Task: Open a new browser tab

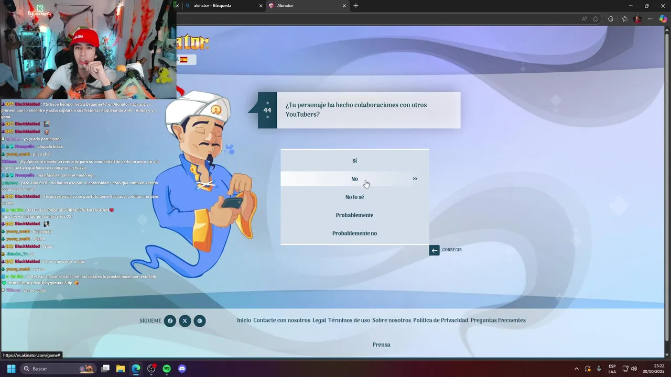Action: tap(356, 6)
